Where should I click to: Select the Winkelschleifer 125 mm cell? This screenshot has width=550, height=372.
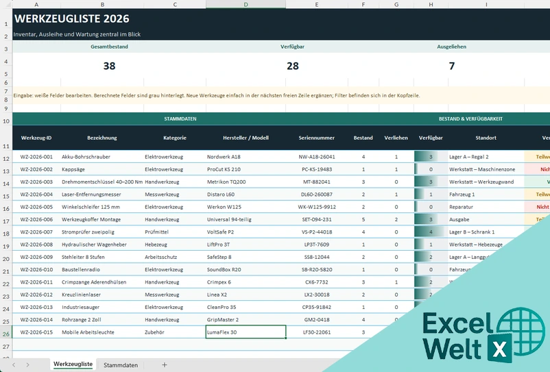[x=102, y=207]
